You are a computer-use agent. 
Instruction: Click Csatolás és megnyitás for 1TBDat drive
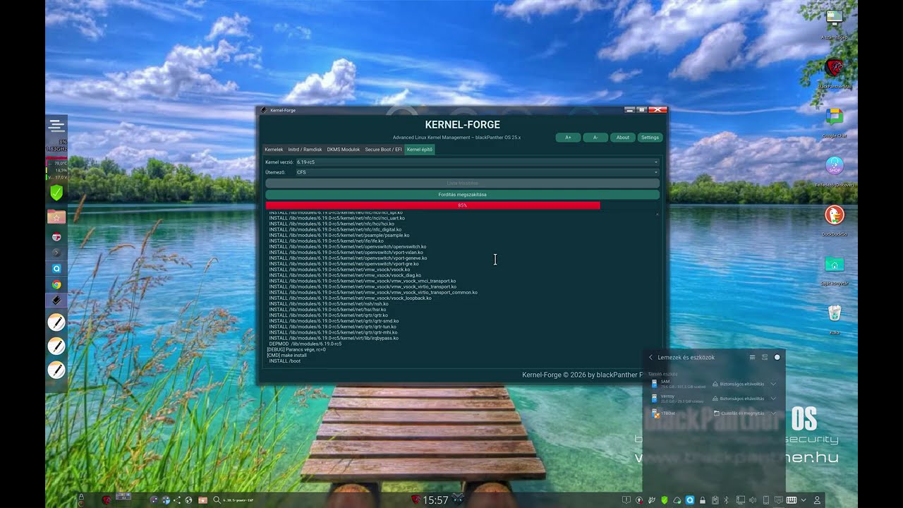pyautogui.click(x=739, y=413)
